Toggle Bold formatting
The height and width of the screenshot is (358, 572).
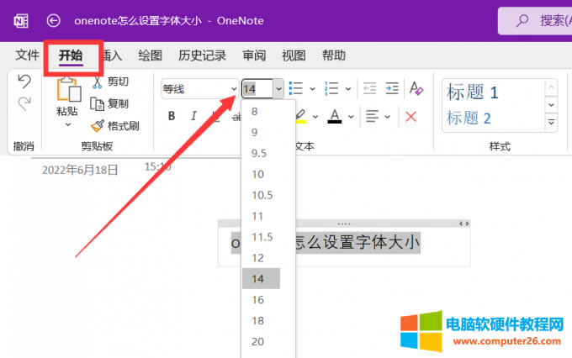click(x=172, y=116)
